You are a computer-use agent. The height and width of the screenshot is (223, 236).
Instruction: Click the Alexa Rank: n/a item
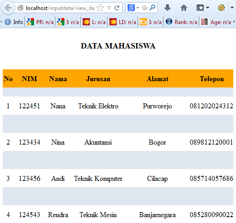coord(182,22)
